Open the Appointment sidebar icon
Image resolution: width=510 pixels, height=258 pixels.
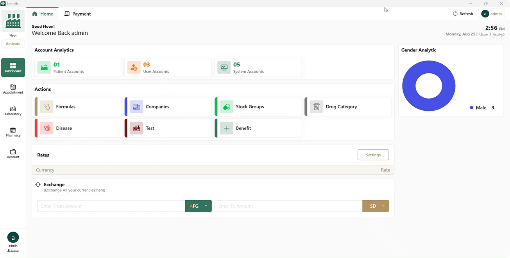click(x=13, y=87)
